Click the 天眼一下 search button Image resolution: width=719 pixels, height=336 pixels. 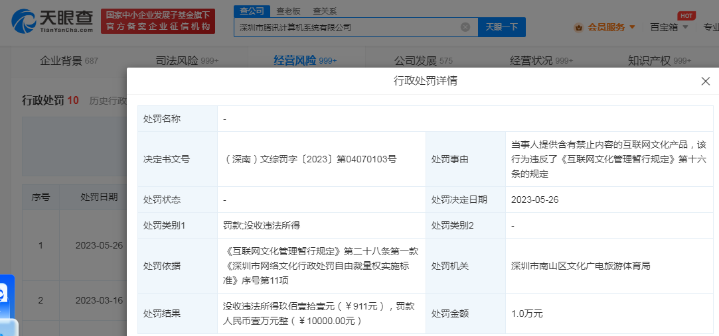502,27
